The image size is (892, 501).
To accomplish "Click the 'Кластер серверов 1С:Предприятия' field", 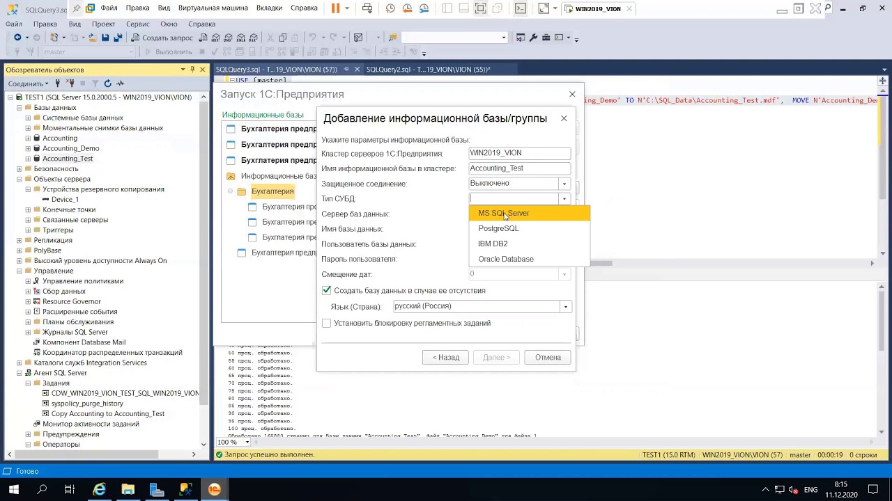I will (519, 153).
